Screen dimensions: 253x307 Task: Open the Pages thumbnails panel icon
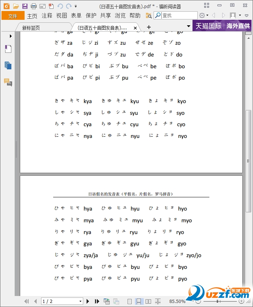coord(8,66)
